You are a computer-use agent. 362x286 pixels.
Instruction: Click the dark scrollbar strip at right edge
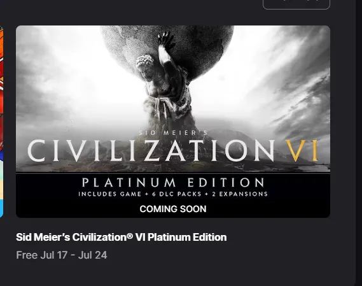tap(359, 143)
